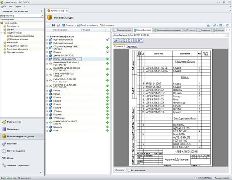
Task: Close the Номенклатура document tab
Action: (x=67, y=11)
